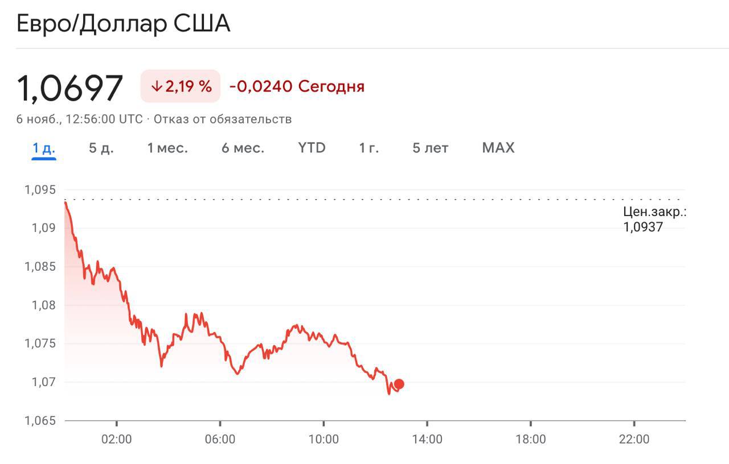729x464 pixels.
Task: Click the down arrow percent change badge
Action: [x=181, y=86]
